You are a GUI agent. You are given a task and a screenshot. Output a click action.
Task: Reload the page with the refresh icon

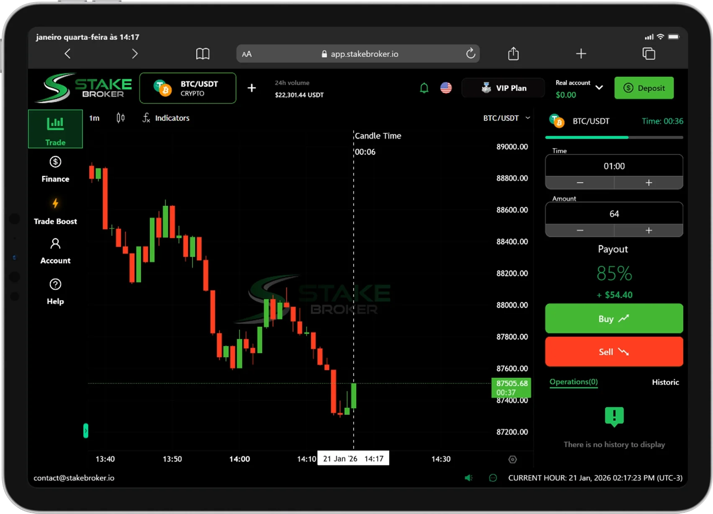tap(470, 53)
